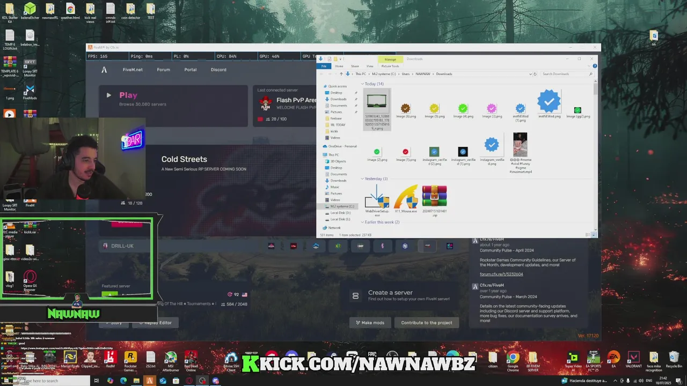Viewport: 687px width, 386px height.
Task: Open address bar history dropdown in Explorer
Action: 530,74
